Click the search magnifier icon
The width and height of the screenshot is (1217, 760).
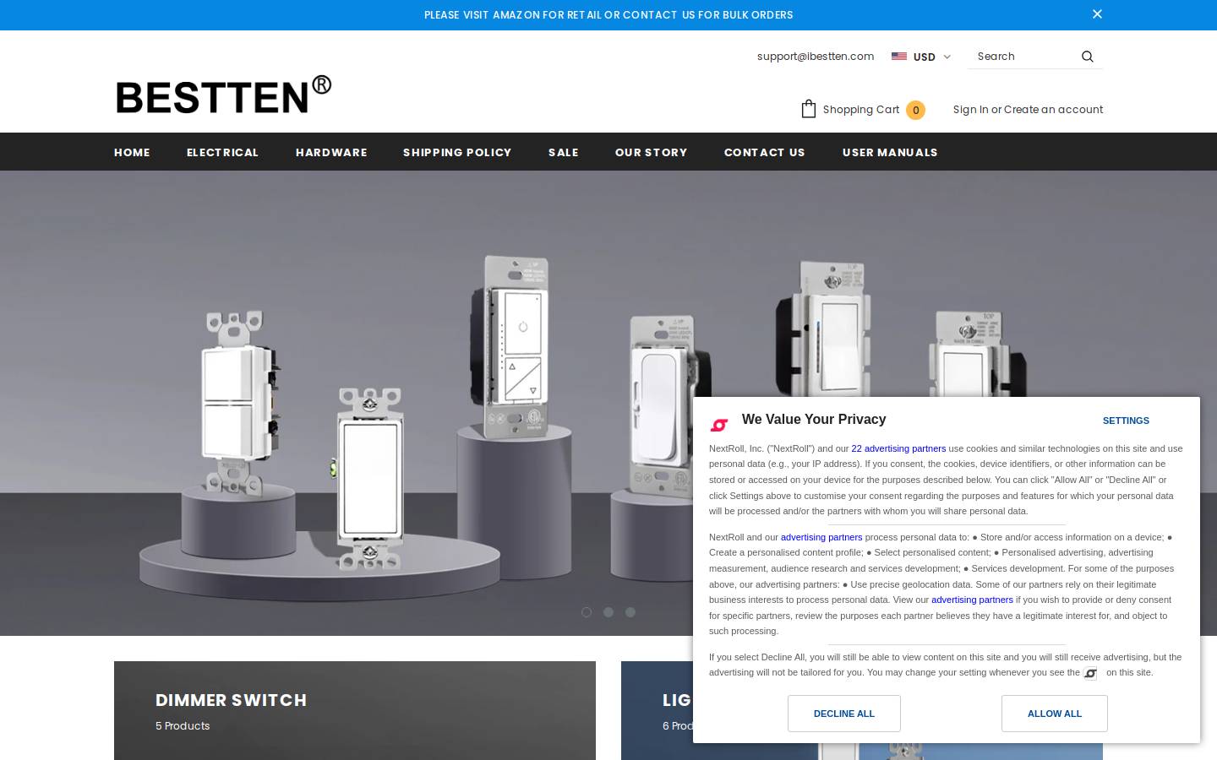tap(1088, 57)
